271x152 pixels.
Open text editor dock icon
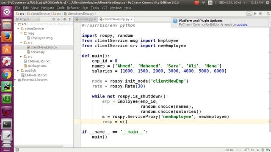coord(7,136)
